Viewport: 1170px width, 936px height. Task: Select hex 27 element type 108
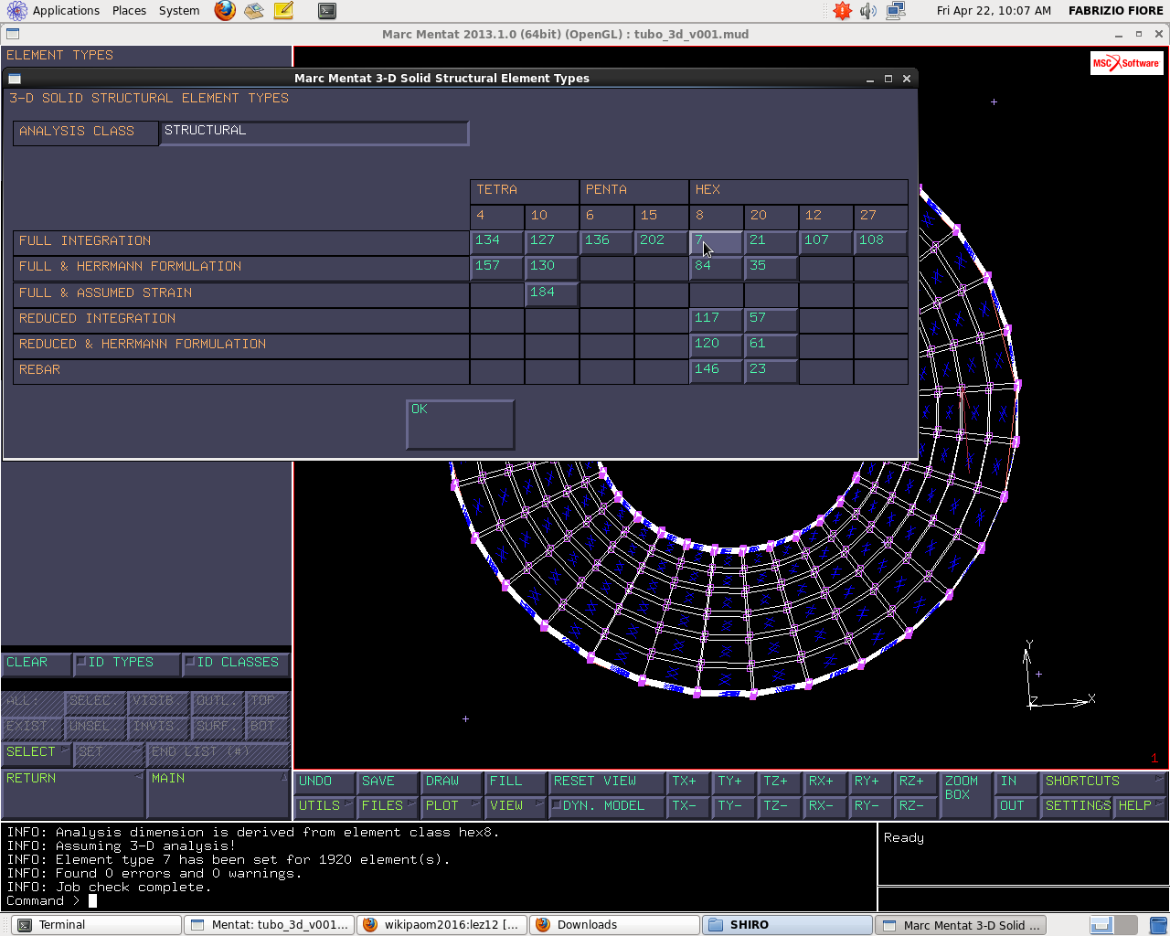pyautogui.click(x=880, y=241)
